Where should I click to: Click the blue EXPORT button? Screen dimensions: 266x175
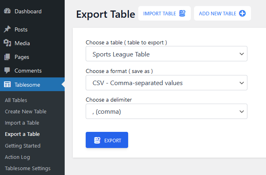[x=107, y=140]
